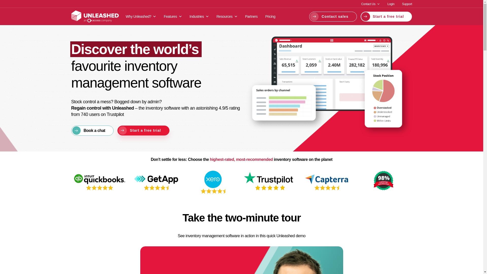The width and height of the screenshot is (487, 274).
Task: Select the Pricing menu item
Action: [270, 16]
